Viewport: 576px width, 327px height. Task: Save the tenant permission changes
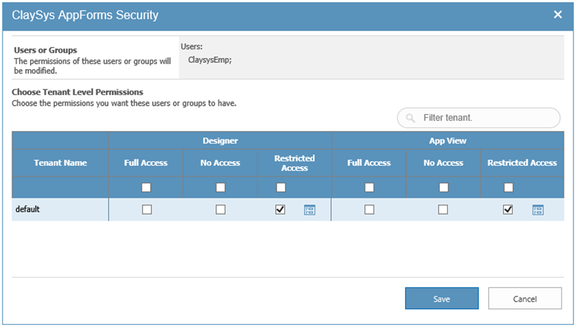(441, 299)
